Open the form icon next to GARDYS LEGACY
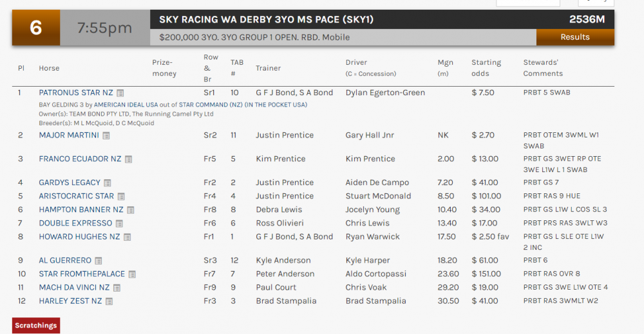The width and height of the screenshot is (644, 334). click(108, 183)
